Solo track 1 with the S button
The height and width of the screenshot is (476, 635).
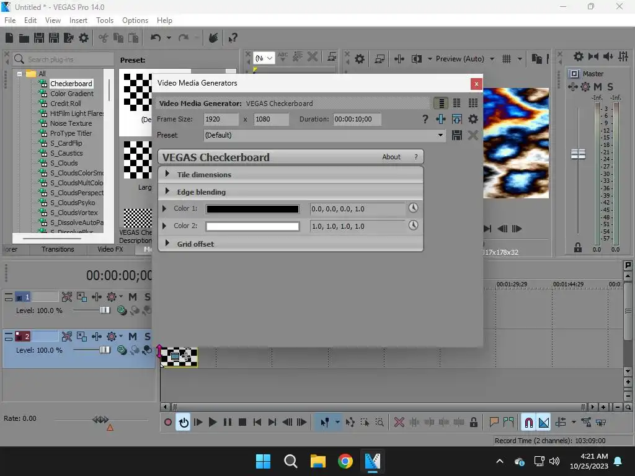(148, 297)
